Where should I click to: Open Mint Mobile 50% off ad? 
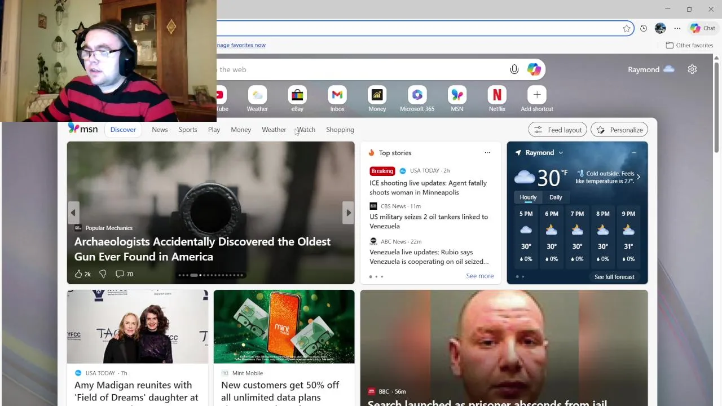[280, 391]
